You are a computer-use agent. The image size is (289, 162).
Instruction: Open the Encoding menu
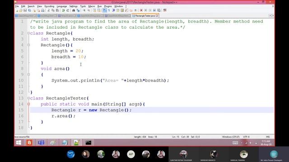[49, 6]
